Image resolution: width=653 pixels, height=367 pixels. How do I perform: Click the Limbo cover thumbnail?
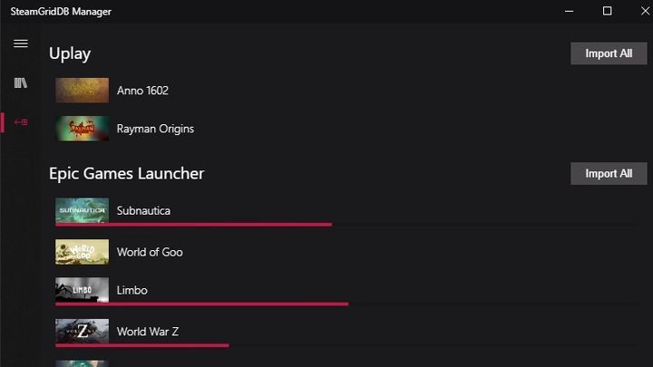point(82,290)
